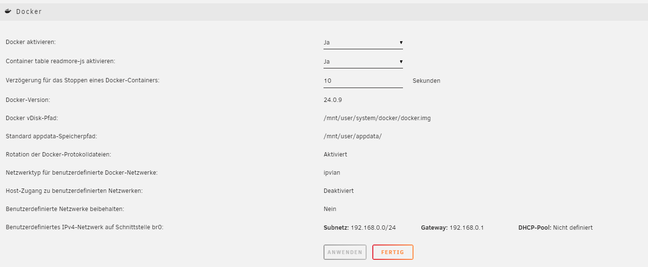Click the 'Standard appdata-Speicherpfad:' label

(x=51, y=136)
